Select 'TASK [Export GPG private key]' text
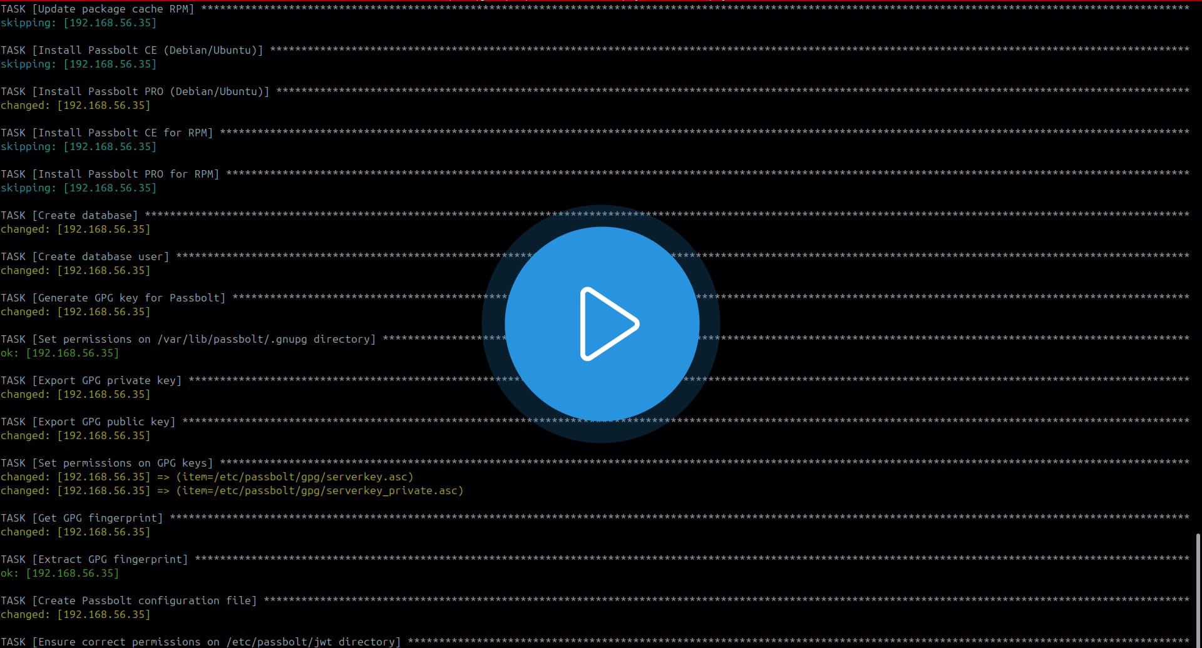Image resolution: width=1202 pixels, height=648 pixels. [91, 380]
